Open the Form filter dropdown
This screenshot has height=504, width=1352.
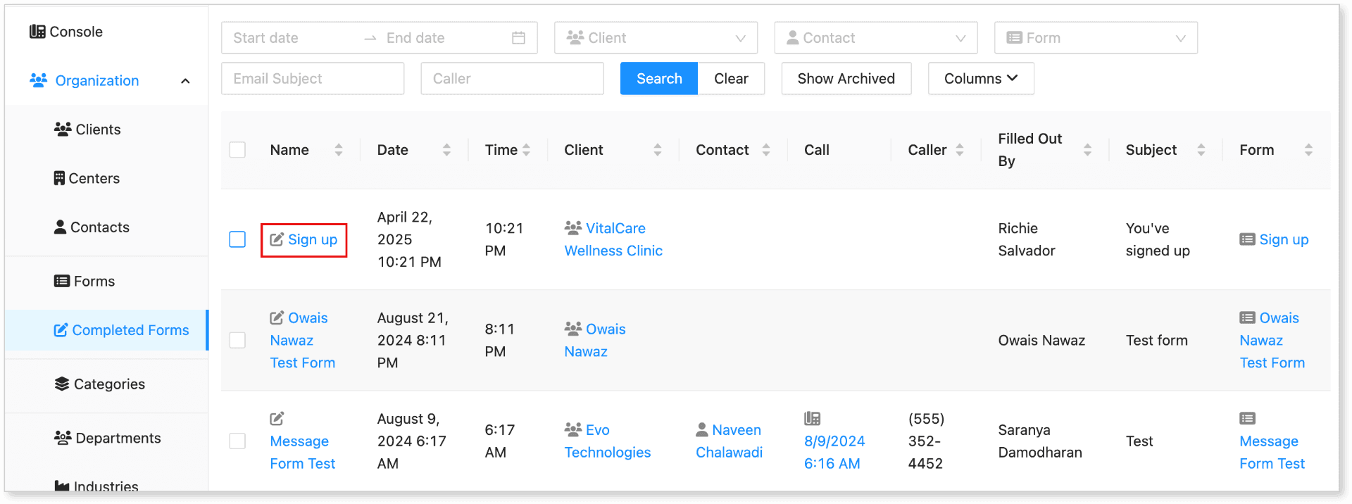1096,38
